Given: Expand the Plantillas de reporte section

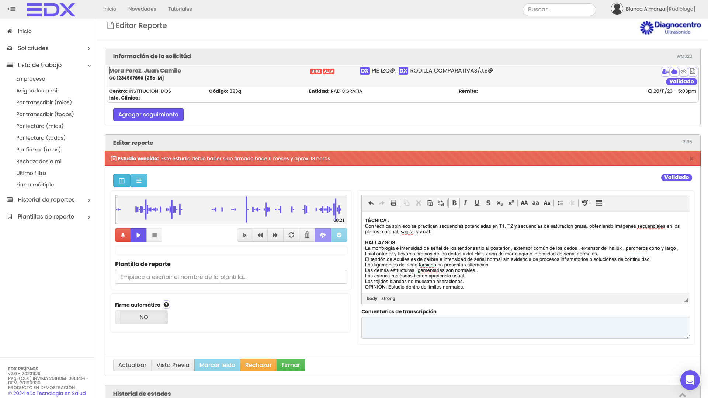Looking at the screenshot, I should click(x=49, y=217).
